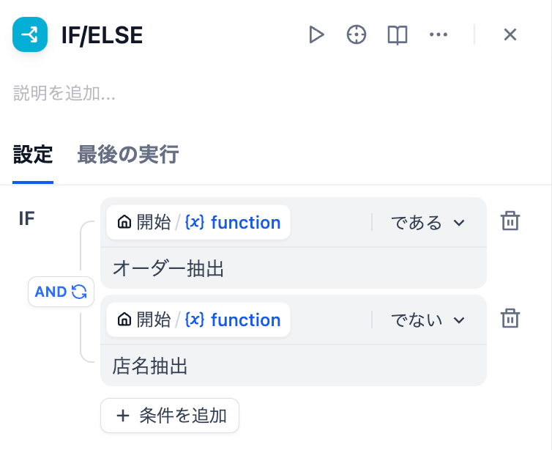This screenshot has width=552, height=450.
Task: Switch to the 設定 tab
Action: point(33,155)
